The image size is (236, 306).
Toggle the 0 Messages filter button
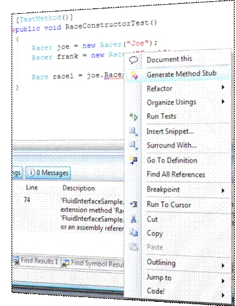(48, 173)
